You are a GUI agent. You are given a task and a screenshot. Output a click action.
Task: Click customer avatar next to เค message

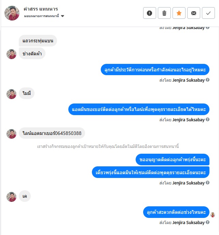(x=11, y=197)
